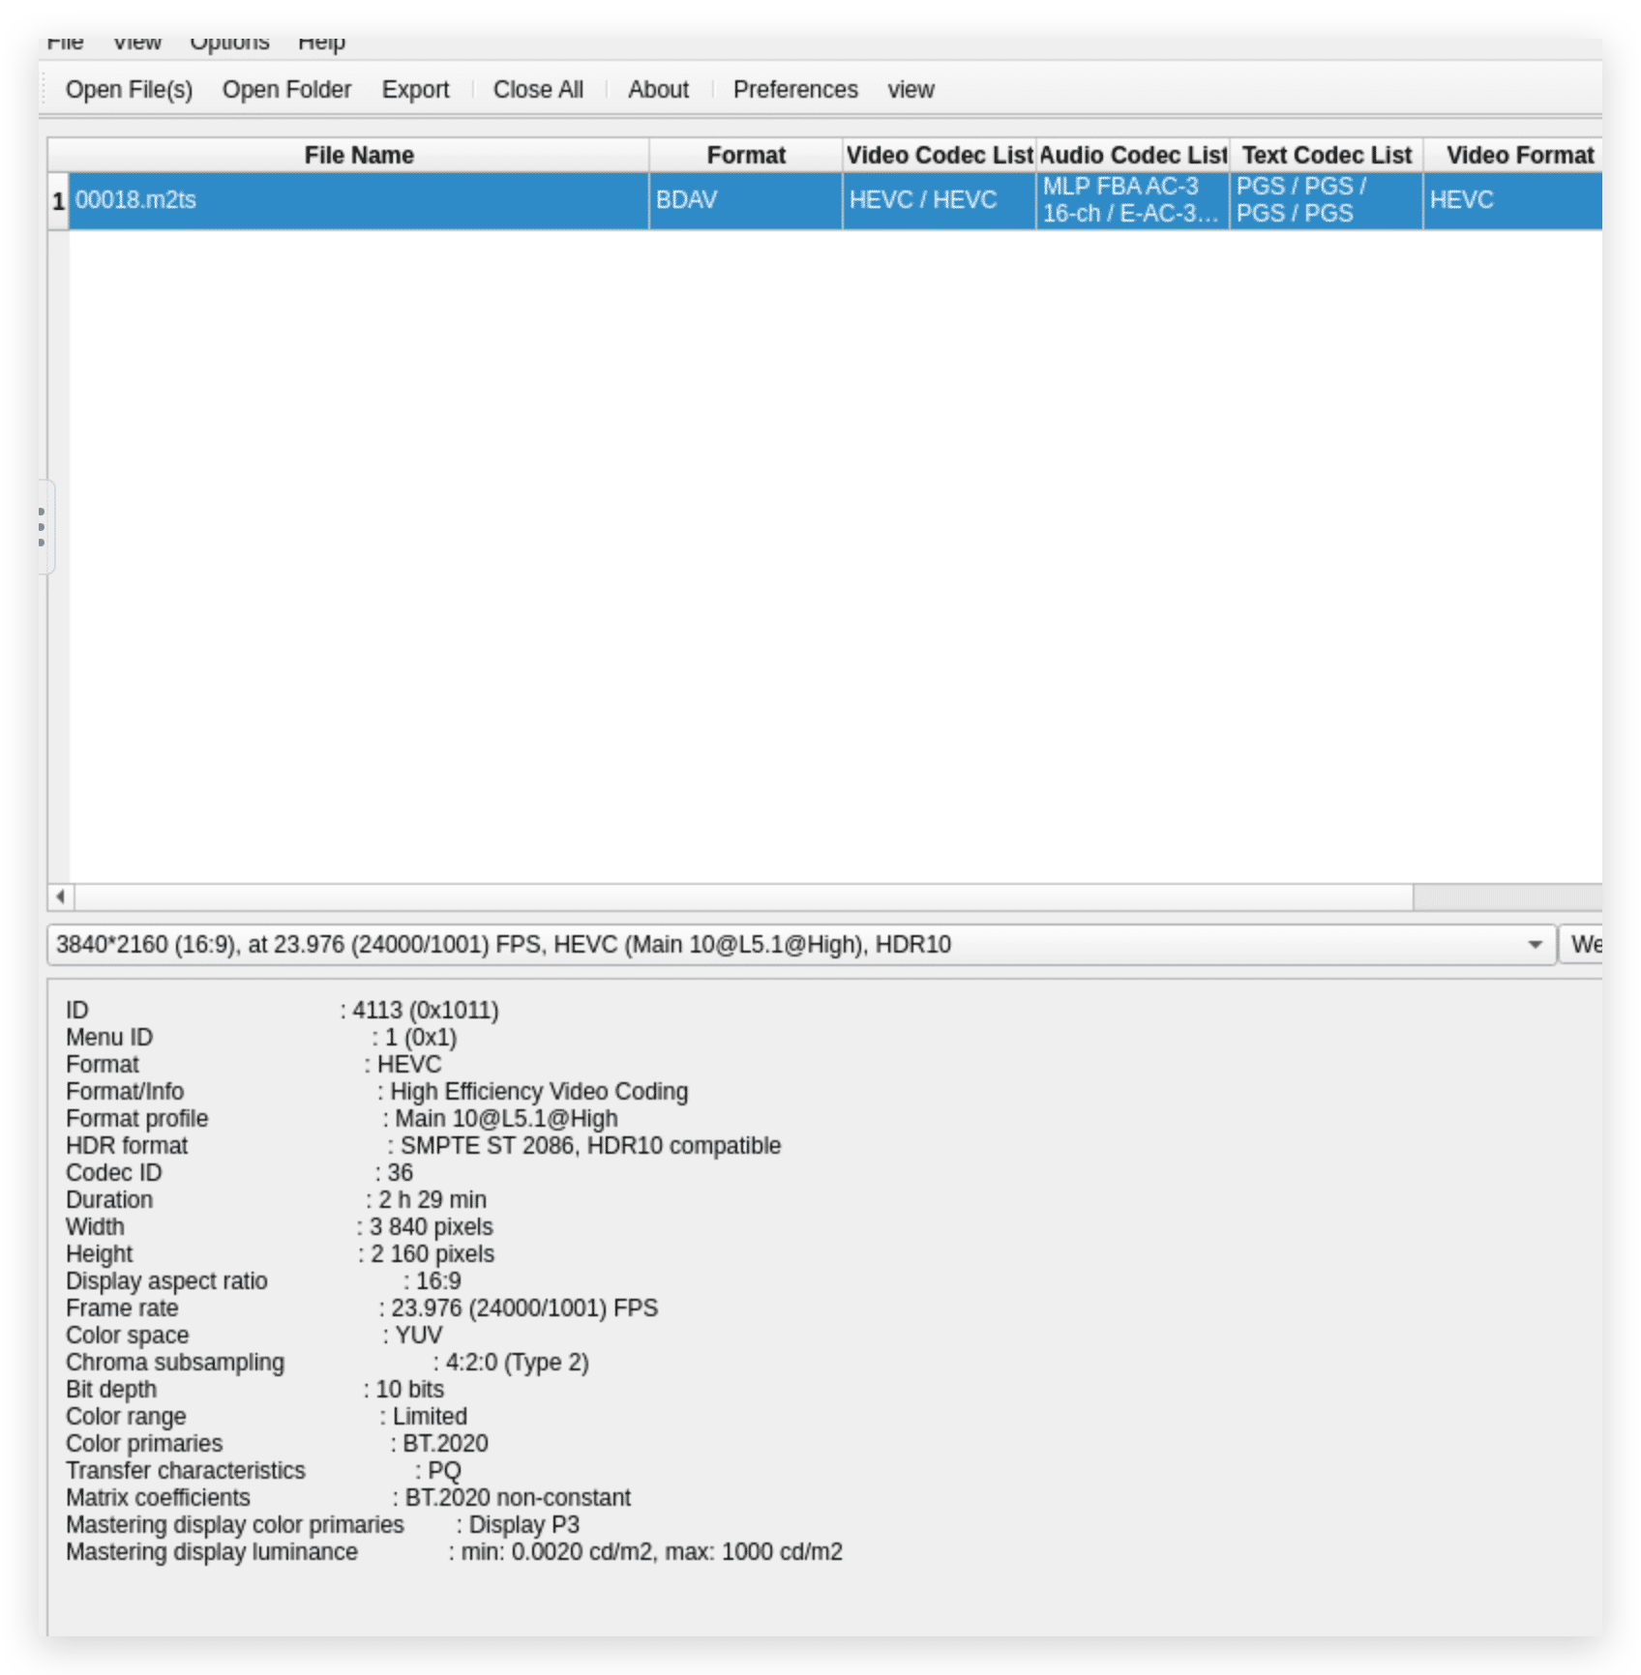The image size is (1641, 1675).
Task: Open the File menu
Action: pyautogui.click(x=65, y=44)
